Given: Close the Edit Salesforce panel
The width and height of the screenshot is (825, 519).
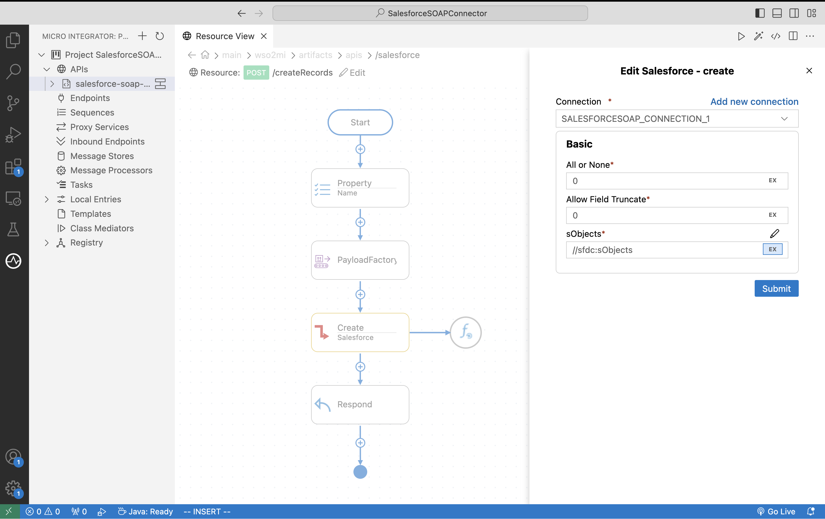Looking at the screenshot, I should tap(809, 71).
